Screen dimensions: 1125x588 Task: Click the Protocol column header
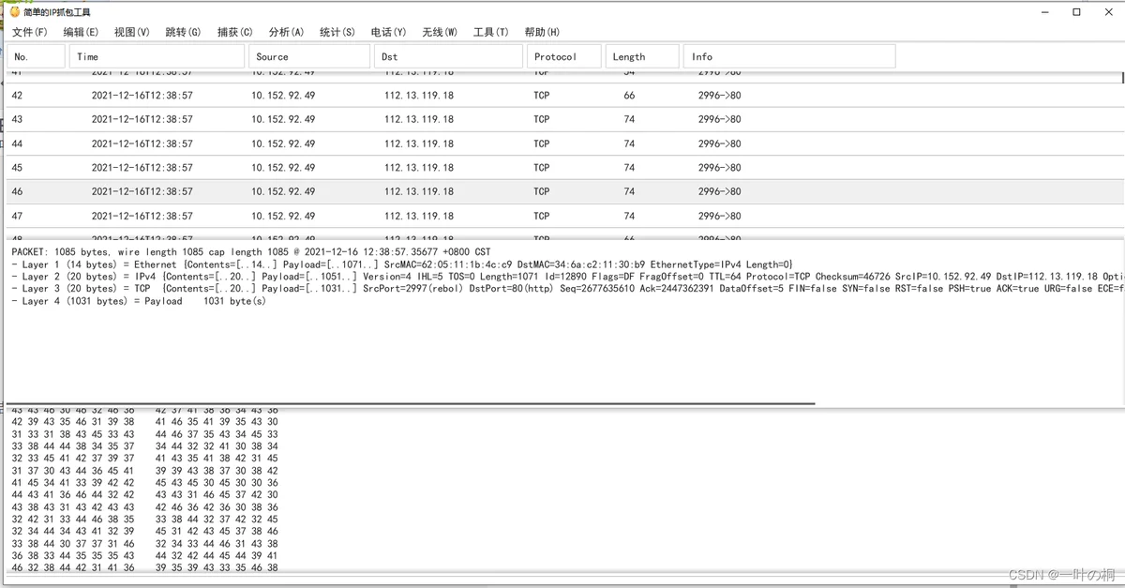point(564,56)
